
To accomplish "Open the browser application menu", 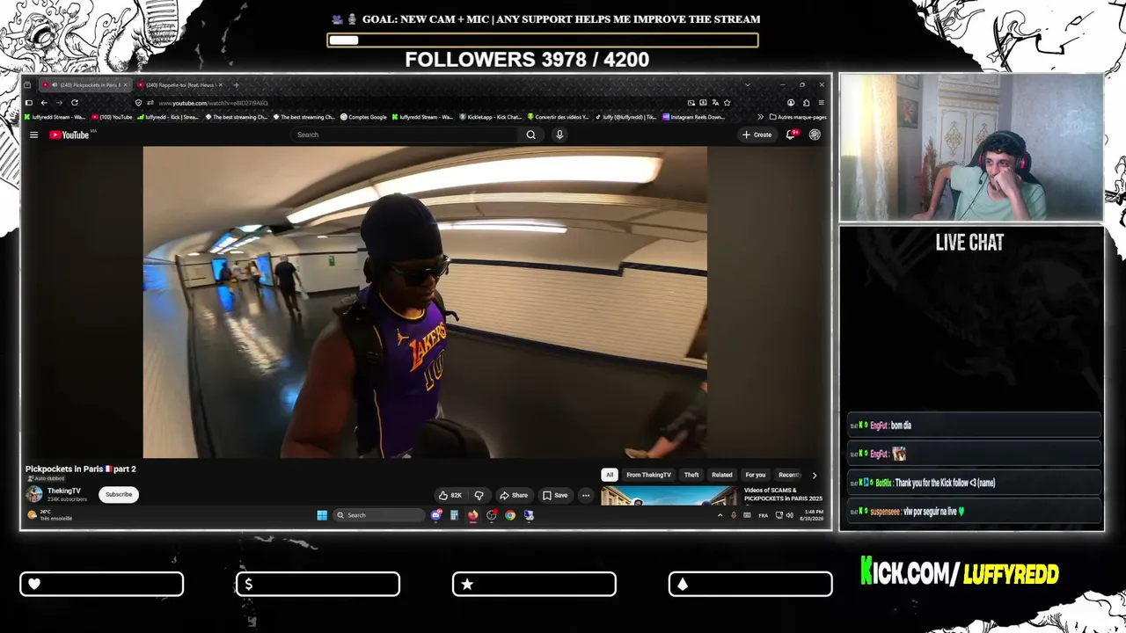I will [821, 103].
